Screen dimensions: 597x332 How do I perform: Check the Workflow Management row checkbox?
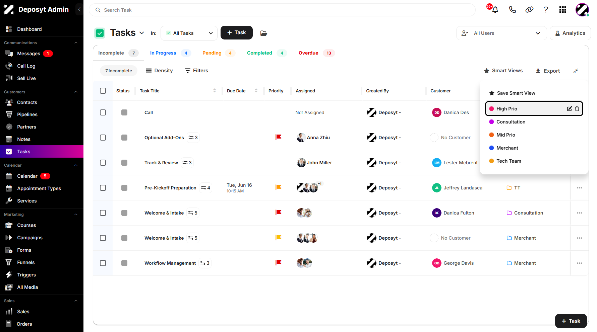pos(103,263)
